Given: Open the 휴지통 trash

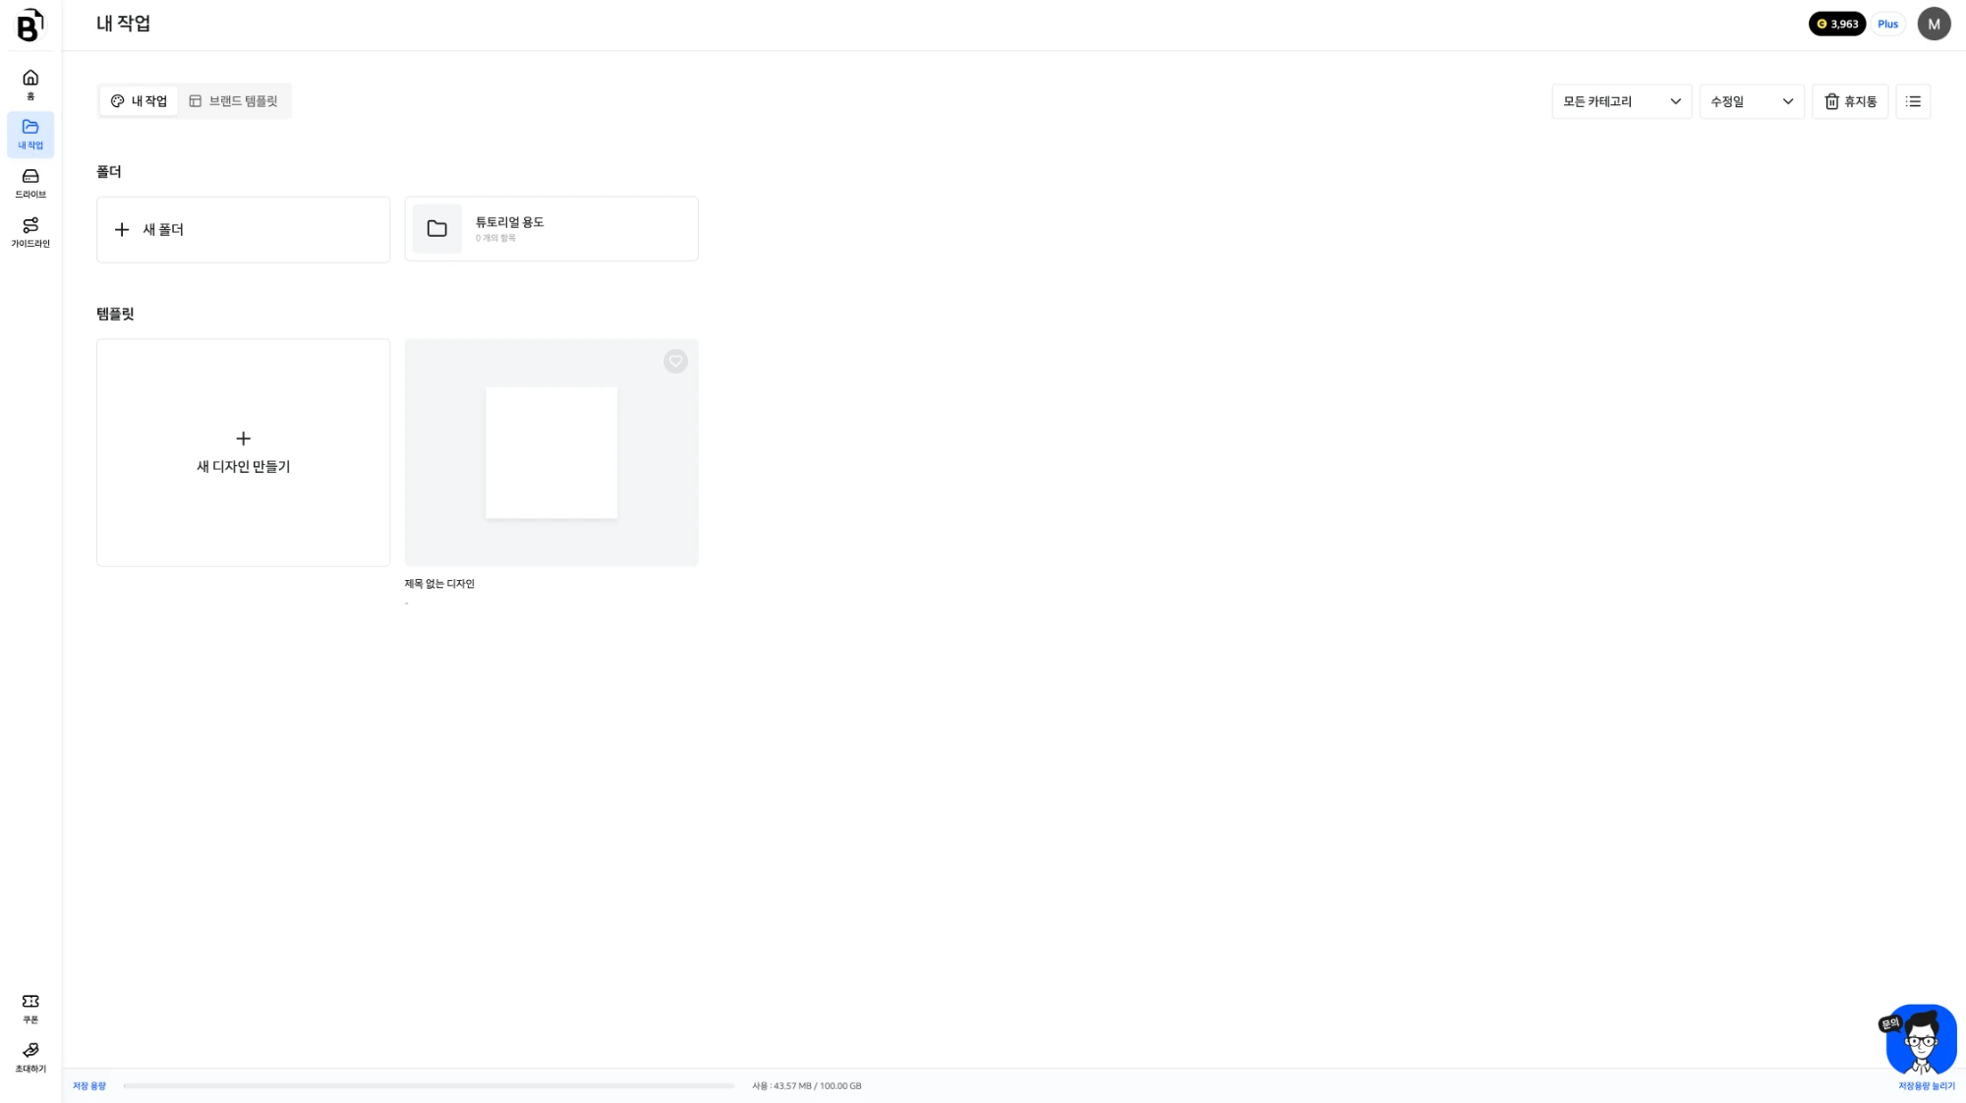Looking at the screenshot, I should (x=1850, y=101).
